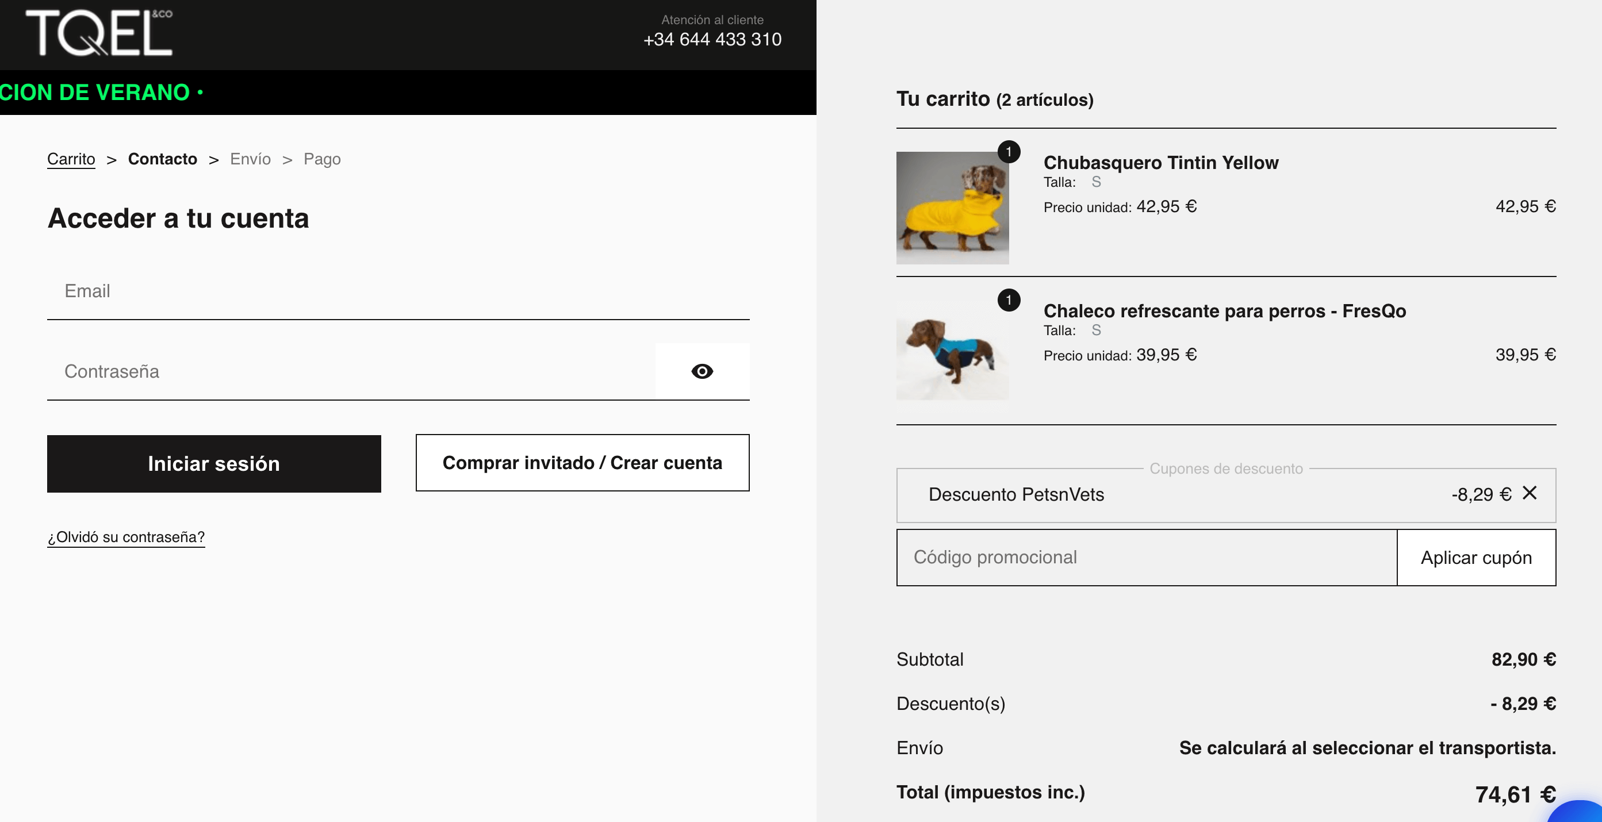Click Chaleco refrescante para perros - FresQo title
This screenshot has height=822, width=1602.
click(1225, 311)
